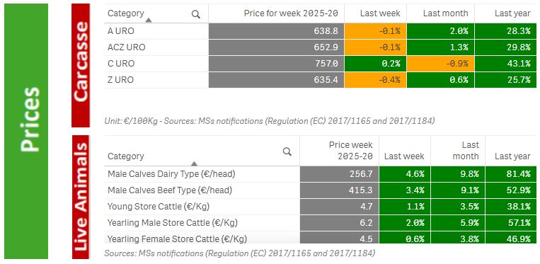
Task: Click grey 757.0 price cell
Action: [276, 64]
